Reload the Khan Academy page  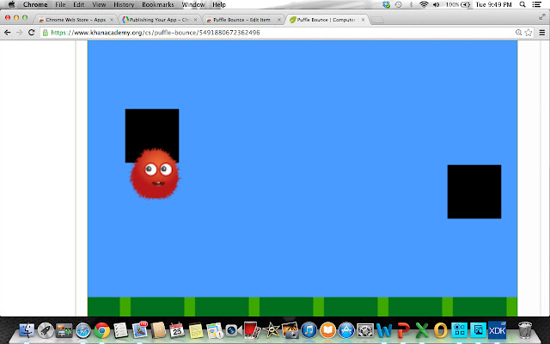pyautogui.click(x=32, y=33)
